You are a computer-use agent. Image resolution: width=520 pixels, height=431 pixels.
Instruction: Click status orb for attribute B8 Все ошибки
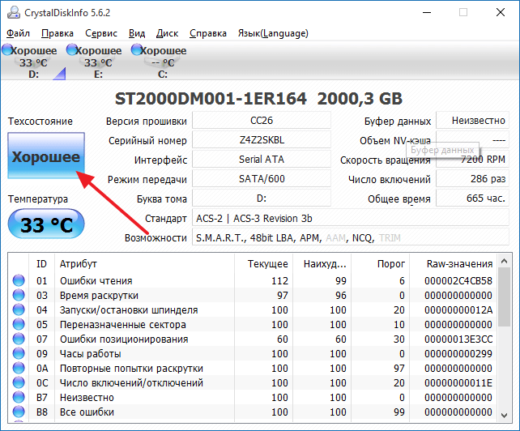[18, 412]
